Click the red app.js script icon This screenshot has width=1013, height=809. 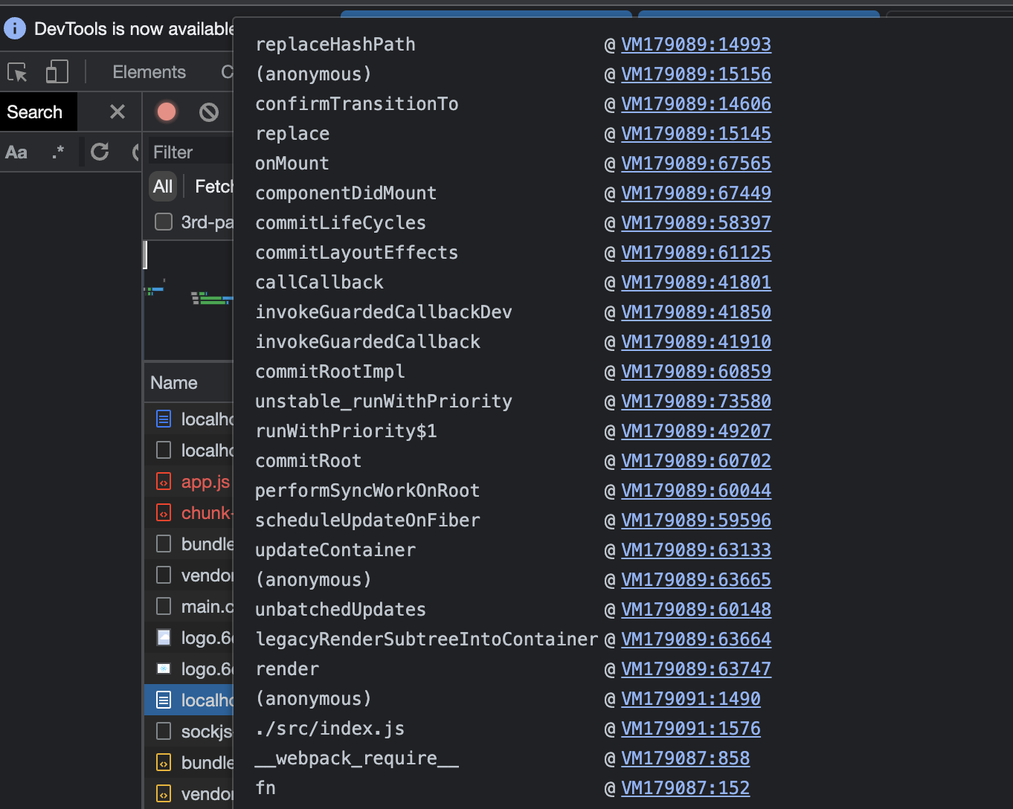pos(163,481)
